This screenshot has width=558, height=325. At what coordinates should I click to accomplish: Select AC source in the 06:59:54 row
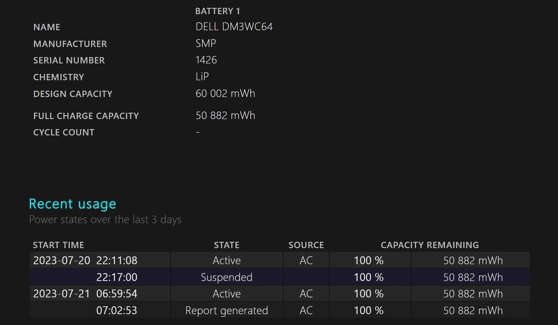click(306, 294)
